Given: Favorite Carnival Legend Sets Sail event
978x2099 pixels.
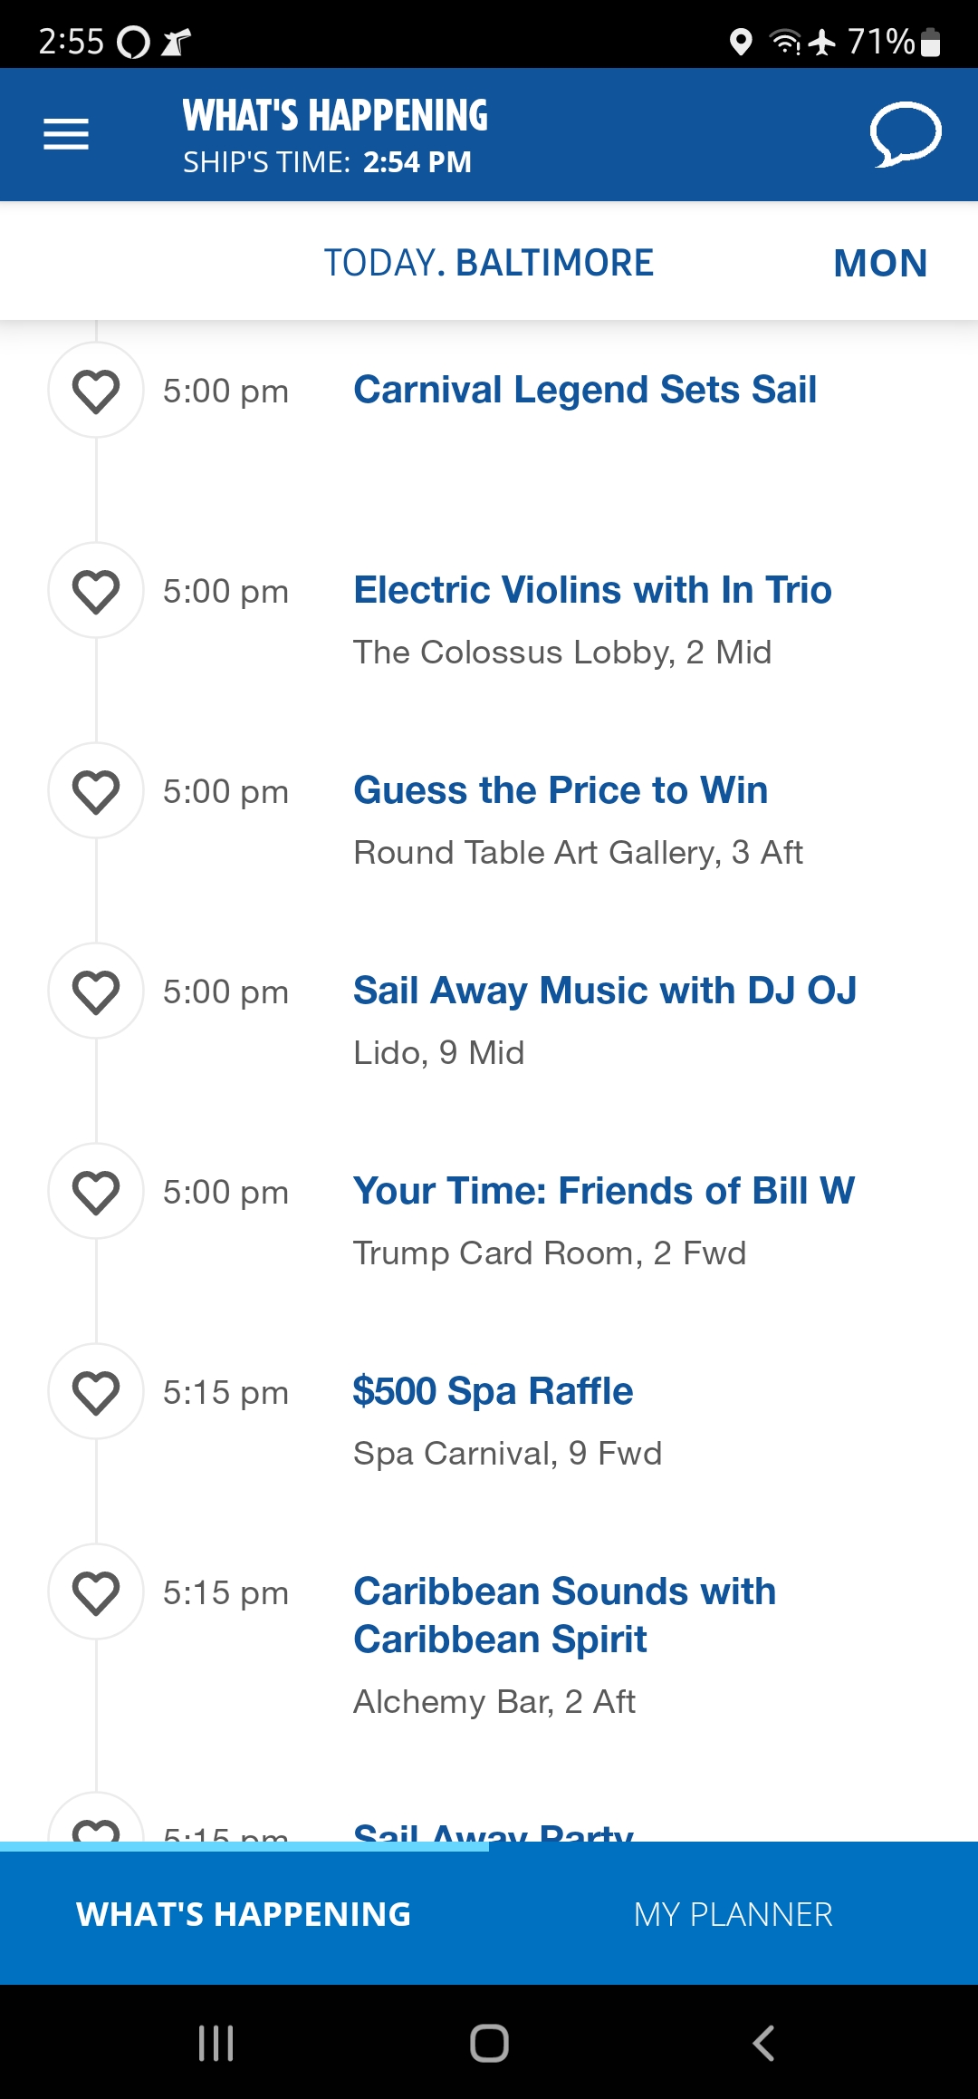Looking at the screenshot, I should pos(96,391).
